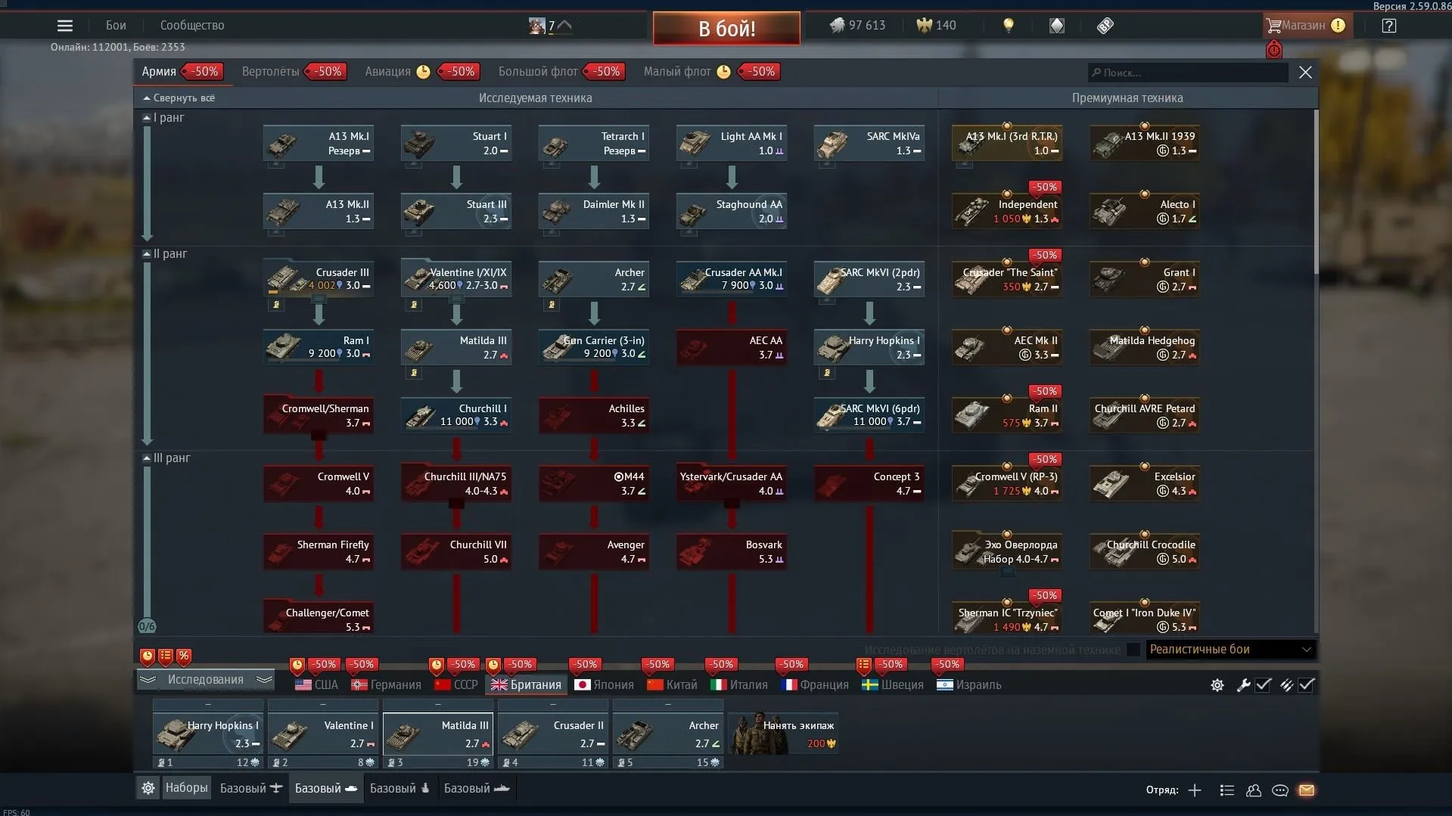Viewport: 1452px width, 816px height.
Task: Click the Поиск search field
Action: click(1188, 73)
